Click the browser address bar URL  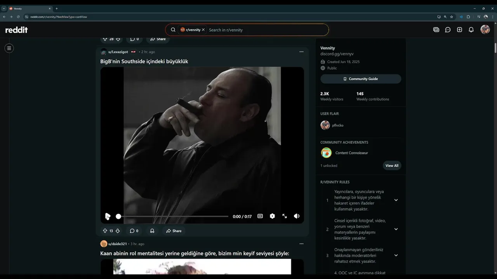[x=59, y=17]
